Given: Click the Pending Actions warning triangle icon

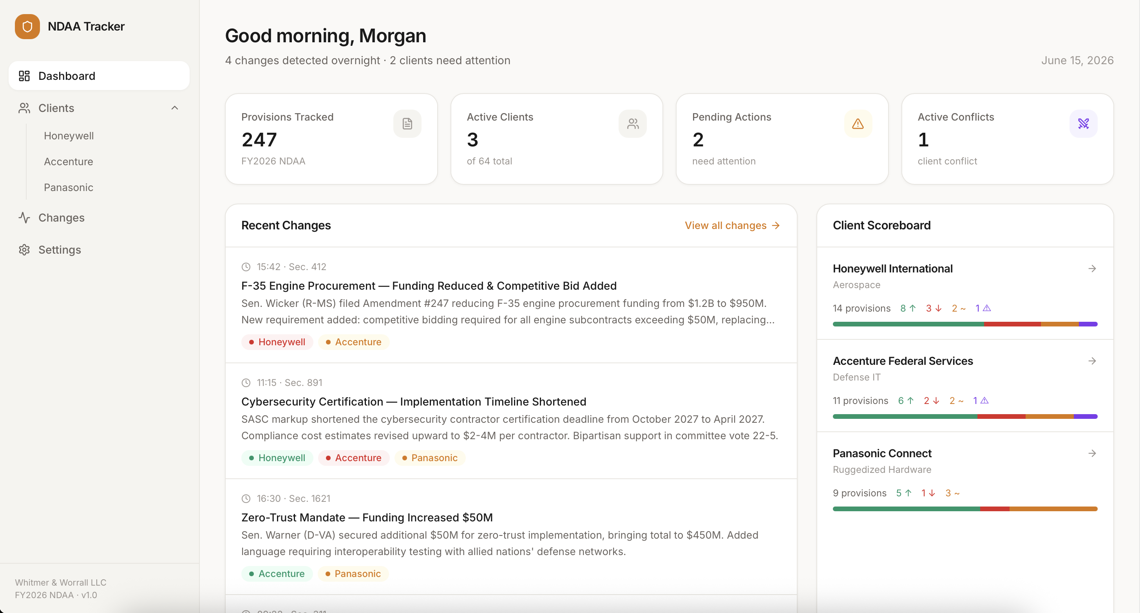Looking at the screenshot, I should (858, 124).
